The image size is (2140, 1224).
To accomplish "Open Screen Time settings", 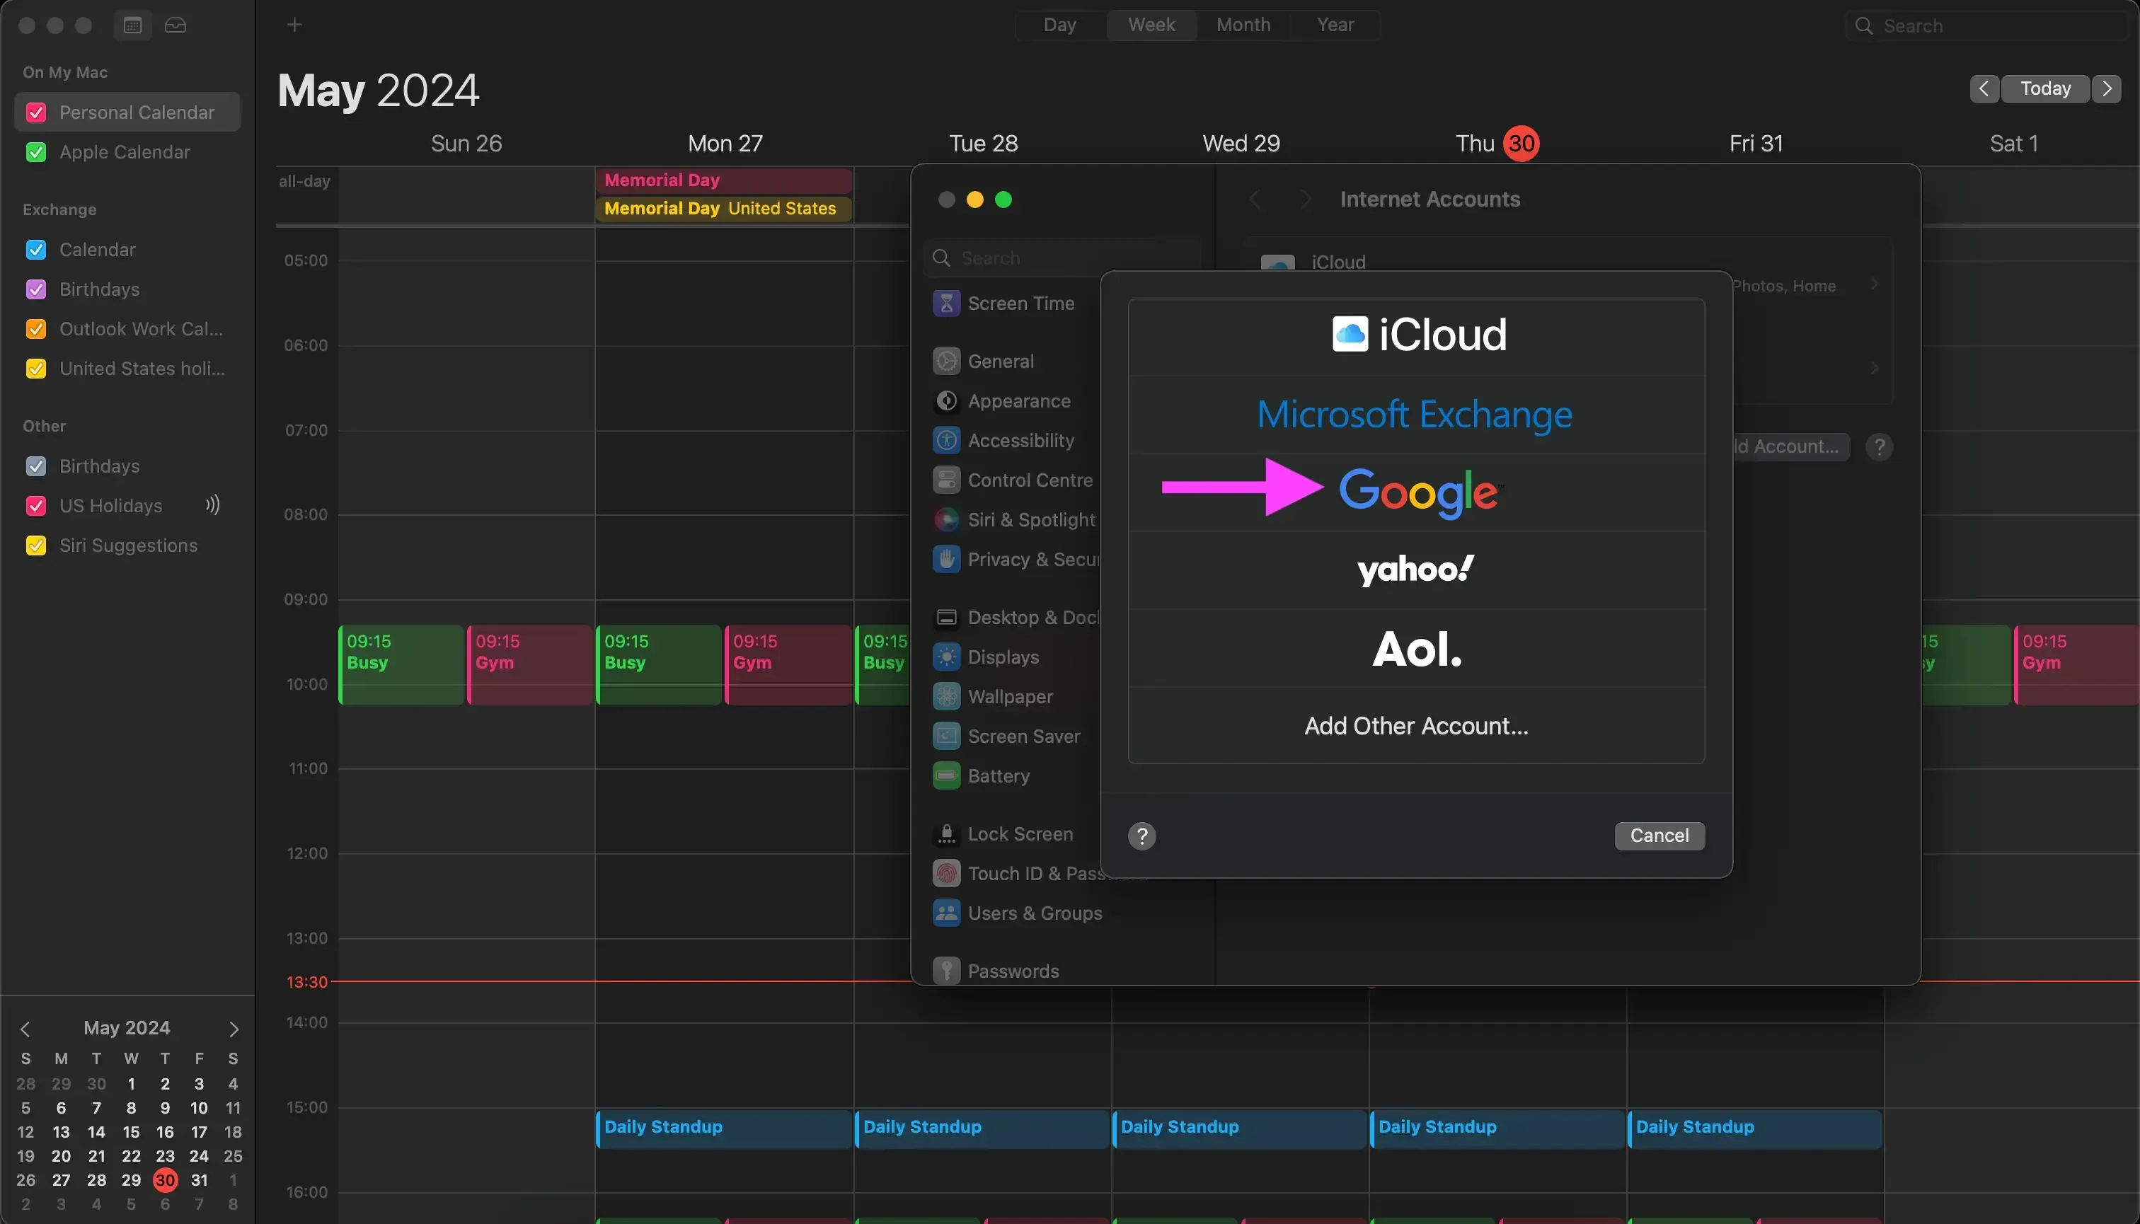I will (x=1020, y=303).
